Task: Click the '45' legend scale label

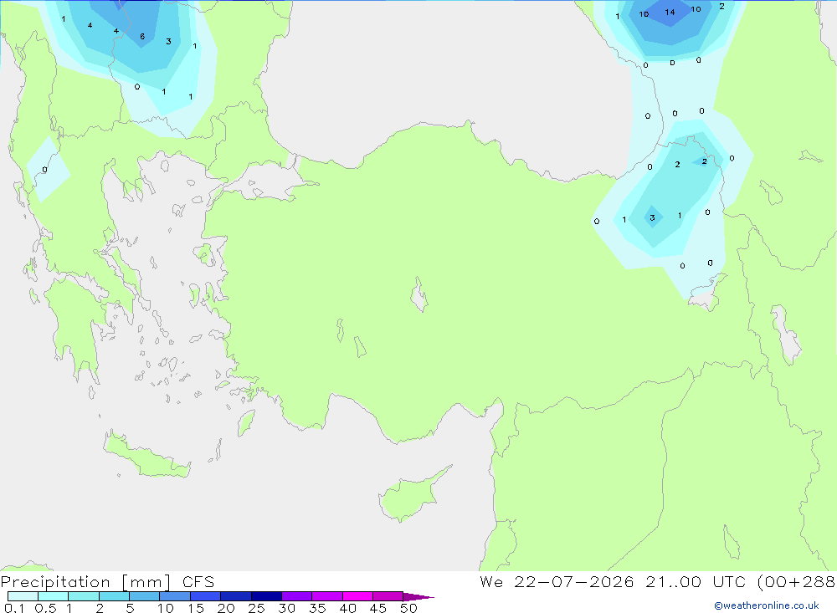Action: click(x=378, y=608)
